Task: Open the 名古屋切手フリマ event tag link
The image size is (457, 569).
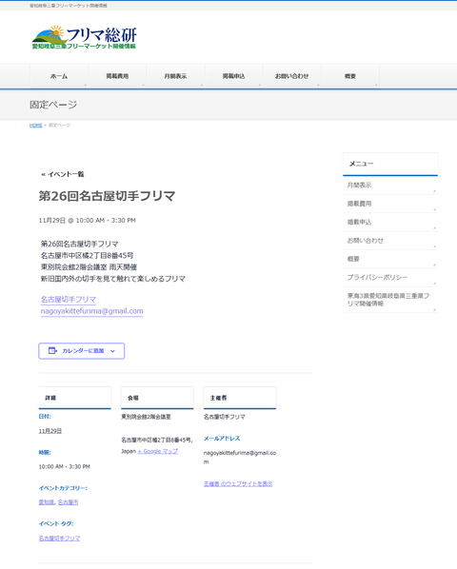Action: pos(60,539)
